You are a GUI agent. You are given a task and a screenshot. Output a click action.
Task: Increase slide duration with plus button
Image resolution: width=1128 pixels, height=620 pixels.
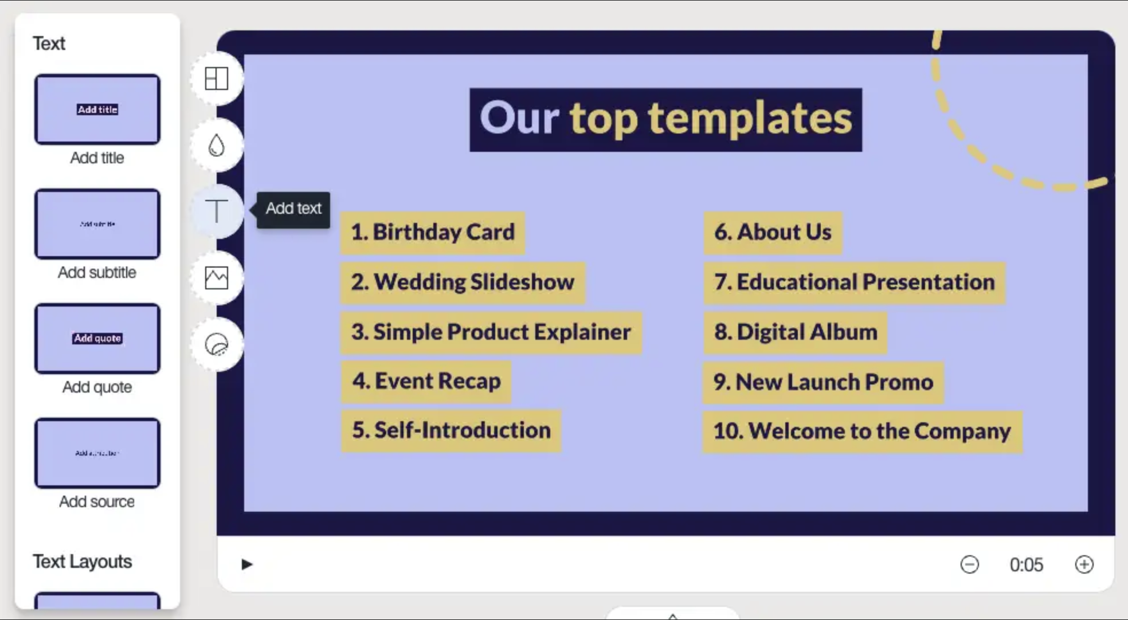[1084, 564]
